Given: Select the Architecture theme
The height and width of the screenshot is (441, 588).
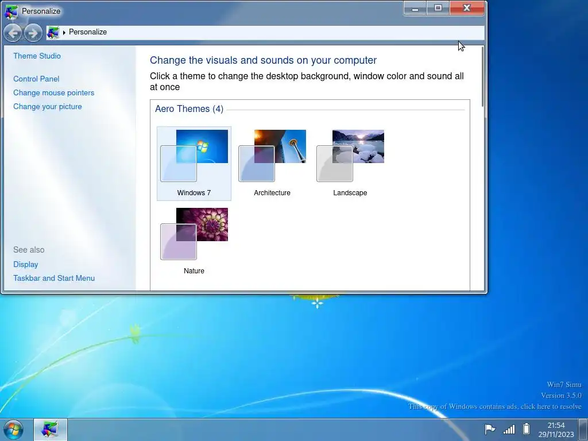Looking at the screenshot, I should (272, 164).
